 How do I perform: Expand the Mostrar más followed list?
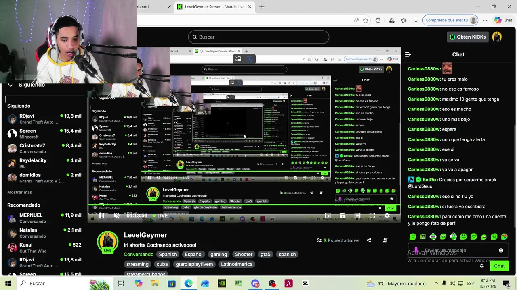[19, 192]
